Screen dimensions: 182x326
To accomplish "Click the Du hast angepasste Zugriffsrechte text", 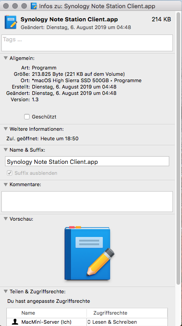I will 49,301.
